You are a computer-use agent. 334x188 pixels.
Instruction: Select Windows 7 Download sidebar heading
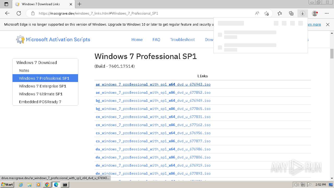click(37, 62)
